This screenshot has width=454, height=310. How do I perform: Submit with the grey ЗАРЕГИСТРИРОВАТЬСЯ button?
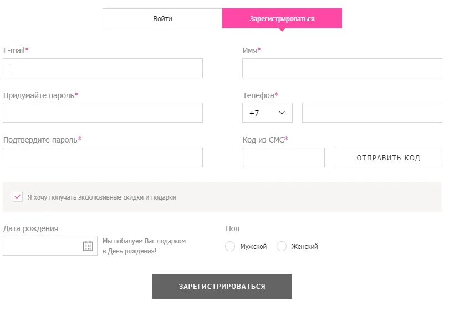[222, 286]
